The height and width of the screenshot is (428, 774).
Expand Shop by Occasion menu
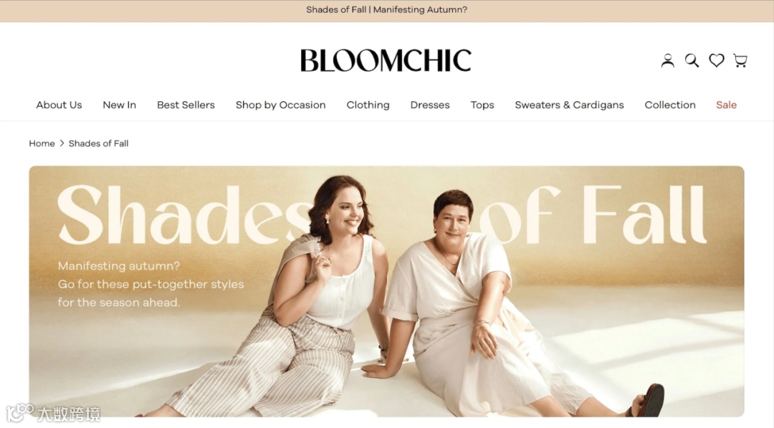[280, 105]
